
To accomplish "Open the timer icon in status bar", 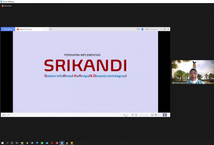I will [x=132, y=115].
